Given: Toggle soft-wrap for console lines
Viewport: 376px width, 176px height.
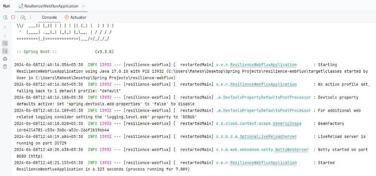Looking at the screenshot, I should 5,43.
